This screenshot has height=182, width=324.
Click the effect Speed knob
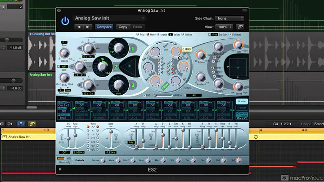point(238,86)
